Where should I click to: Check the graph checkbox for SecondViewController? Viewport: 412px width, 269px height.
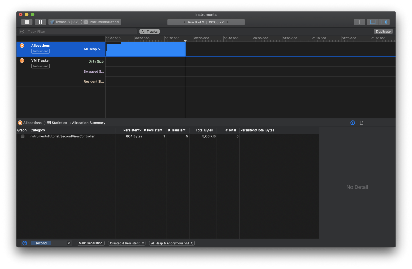pyautogui.click(x=23, y=136)
